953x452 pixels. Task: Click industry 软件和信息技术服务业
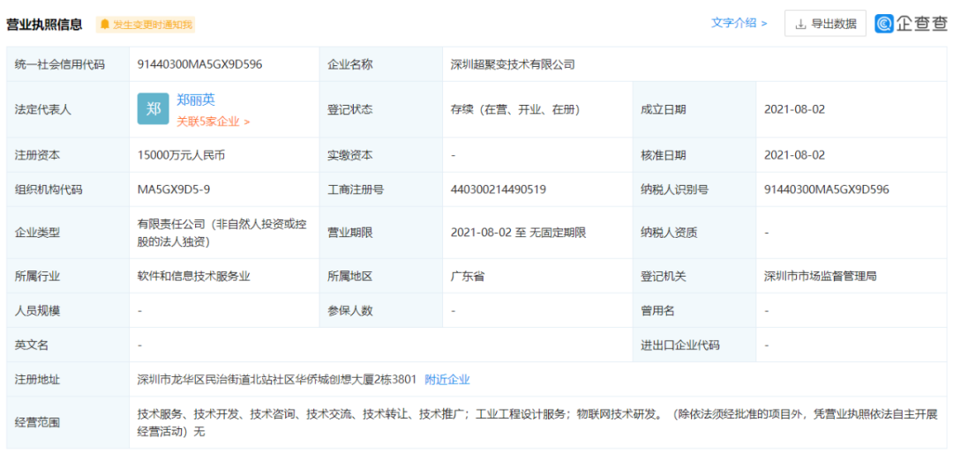coord(194,277)
